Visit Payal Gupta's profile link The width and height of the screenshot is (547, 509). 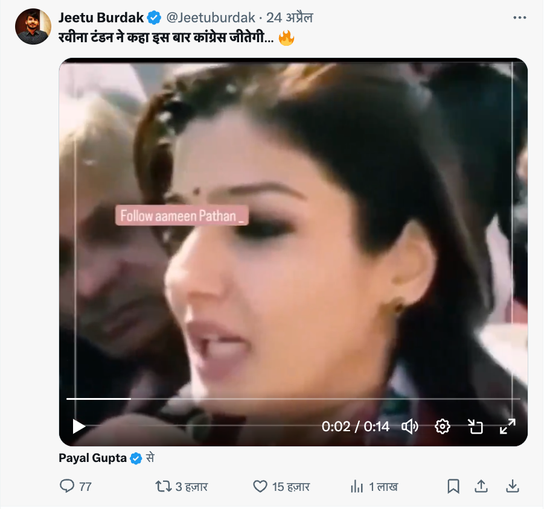tap(92, 458)
